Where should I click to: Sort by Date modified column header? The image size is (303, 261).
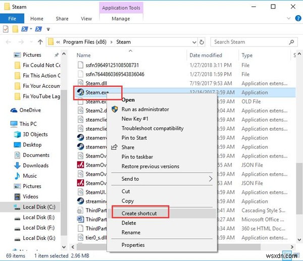pyautogui.click(x=206, y=55)
